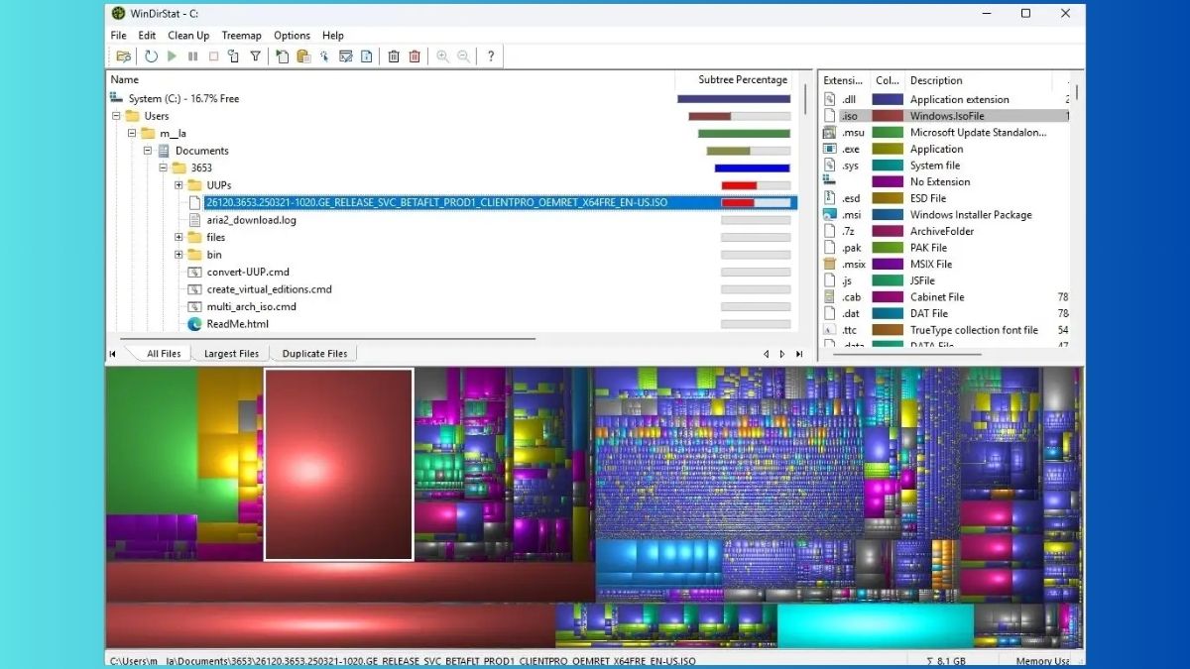Click the tab strip scroll-to-first arrow
Image resolution: width=1190 pixels, height=669 pixels.
coord(112,354)
